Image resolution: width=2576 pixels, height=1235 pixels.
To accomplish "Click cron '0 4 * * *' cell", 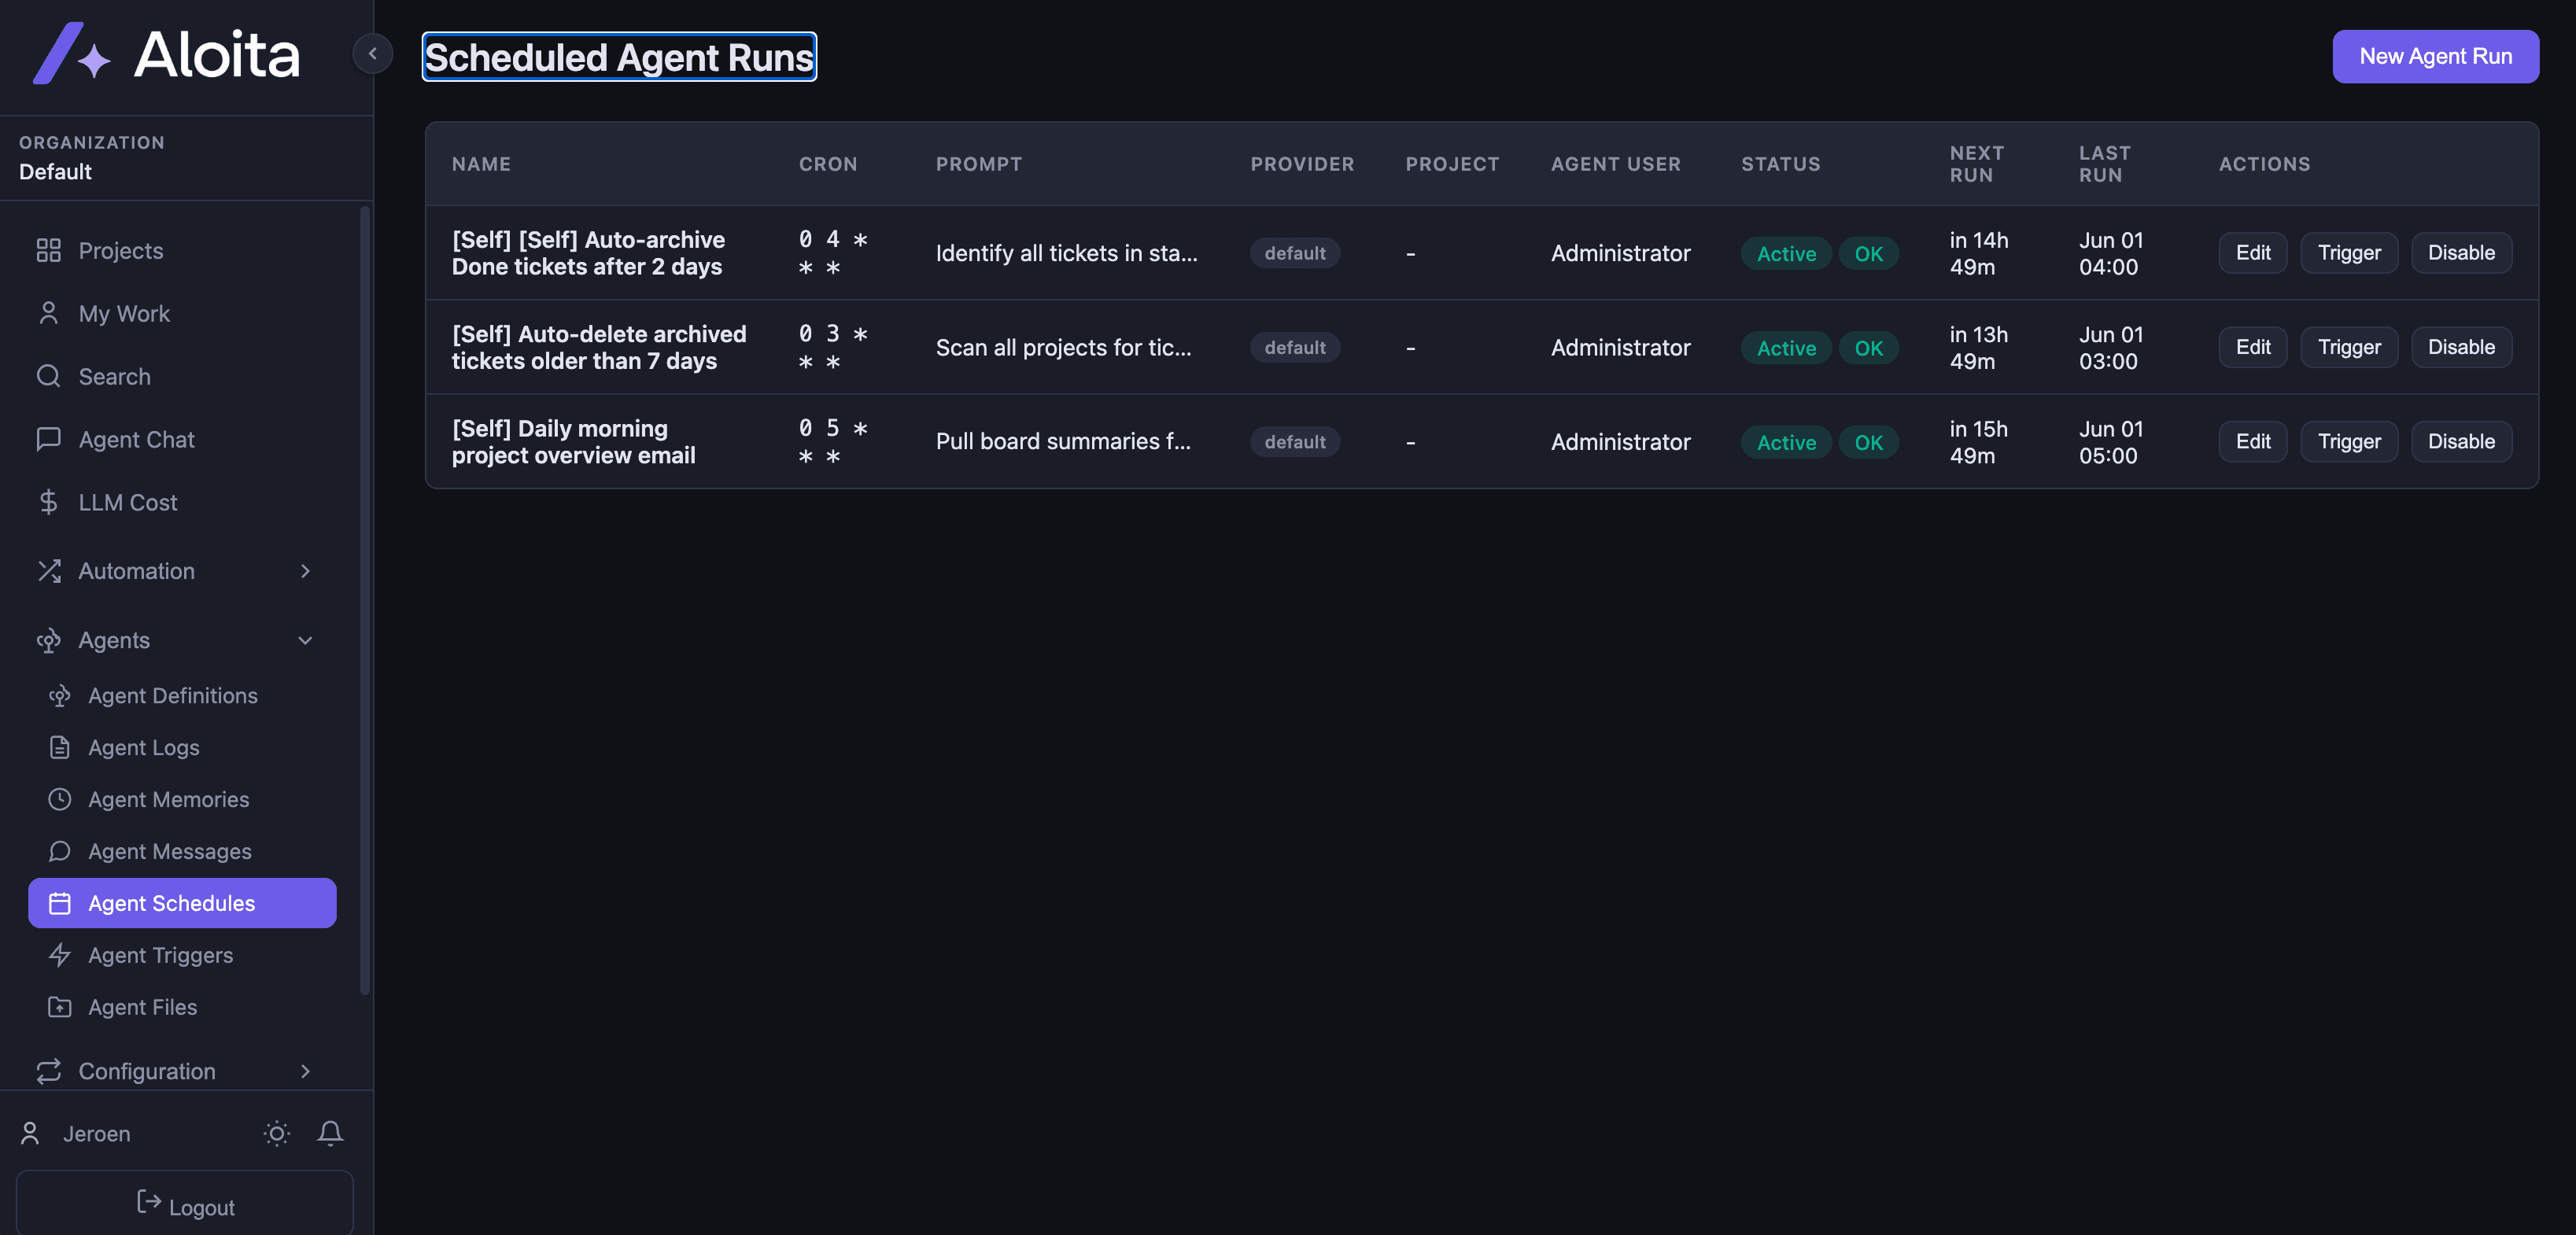I will pyautogui.click(x=832, y=253).
